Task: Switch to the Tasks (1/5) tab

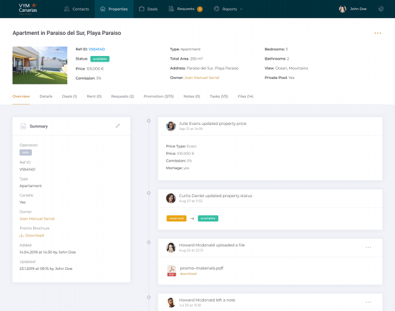Action: 219,96
